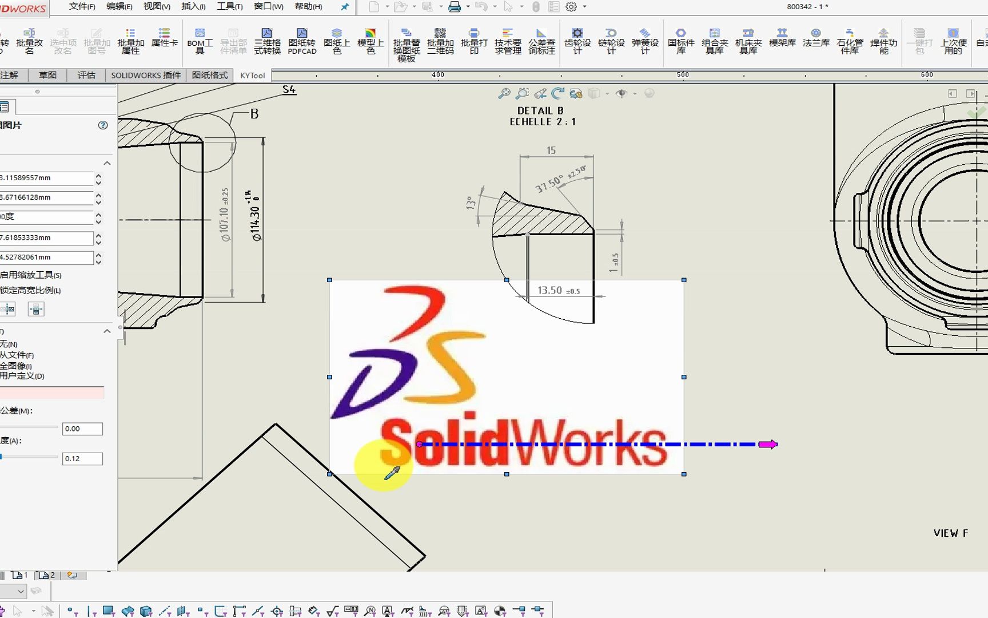
Task: Open the petrochemical pipe fittings library
Action: (850, 41)
